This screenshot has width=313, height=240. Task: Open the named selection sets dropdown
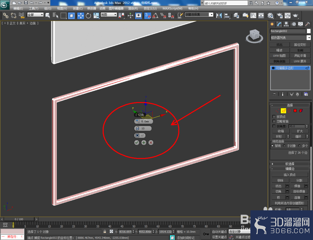(x=199, y=15)
